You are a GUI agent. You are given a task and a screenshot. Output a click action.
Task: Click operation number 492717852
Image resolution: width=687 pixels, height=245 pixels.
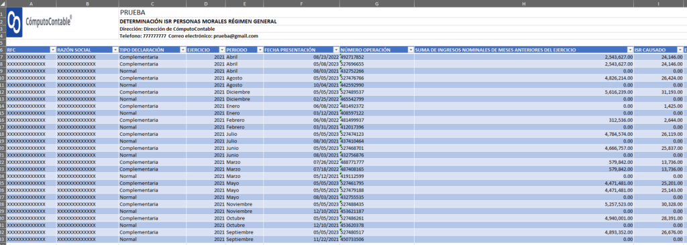(352, 57)
